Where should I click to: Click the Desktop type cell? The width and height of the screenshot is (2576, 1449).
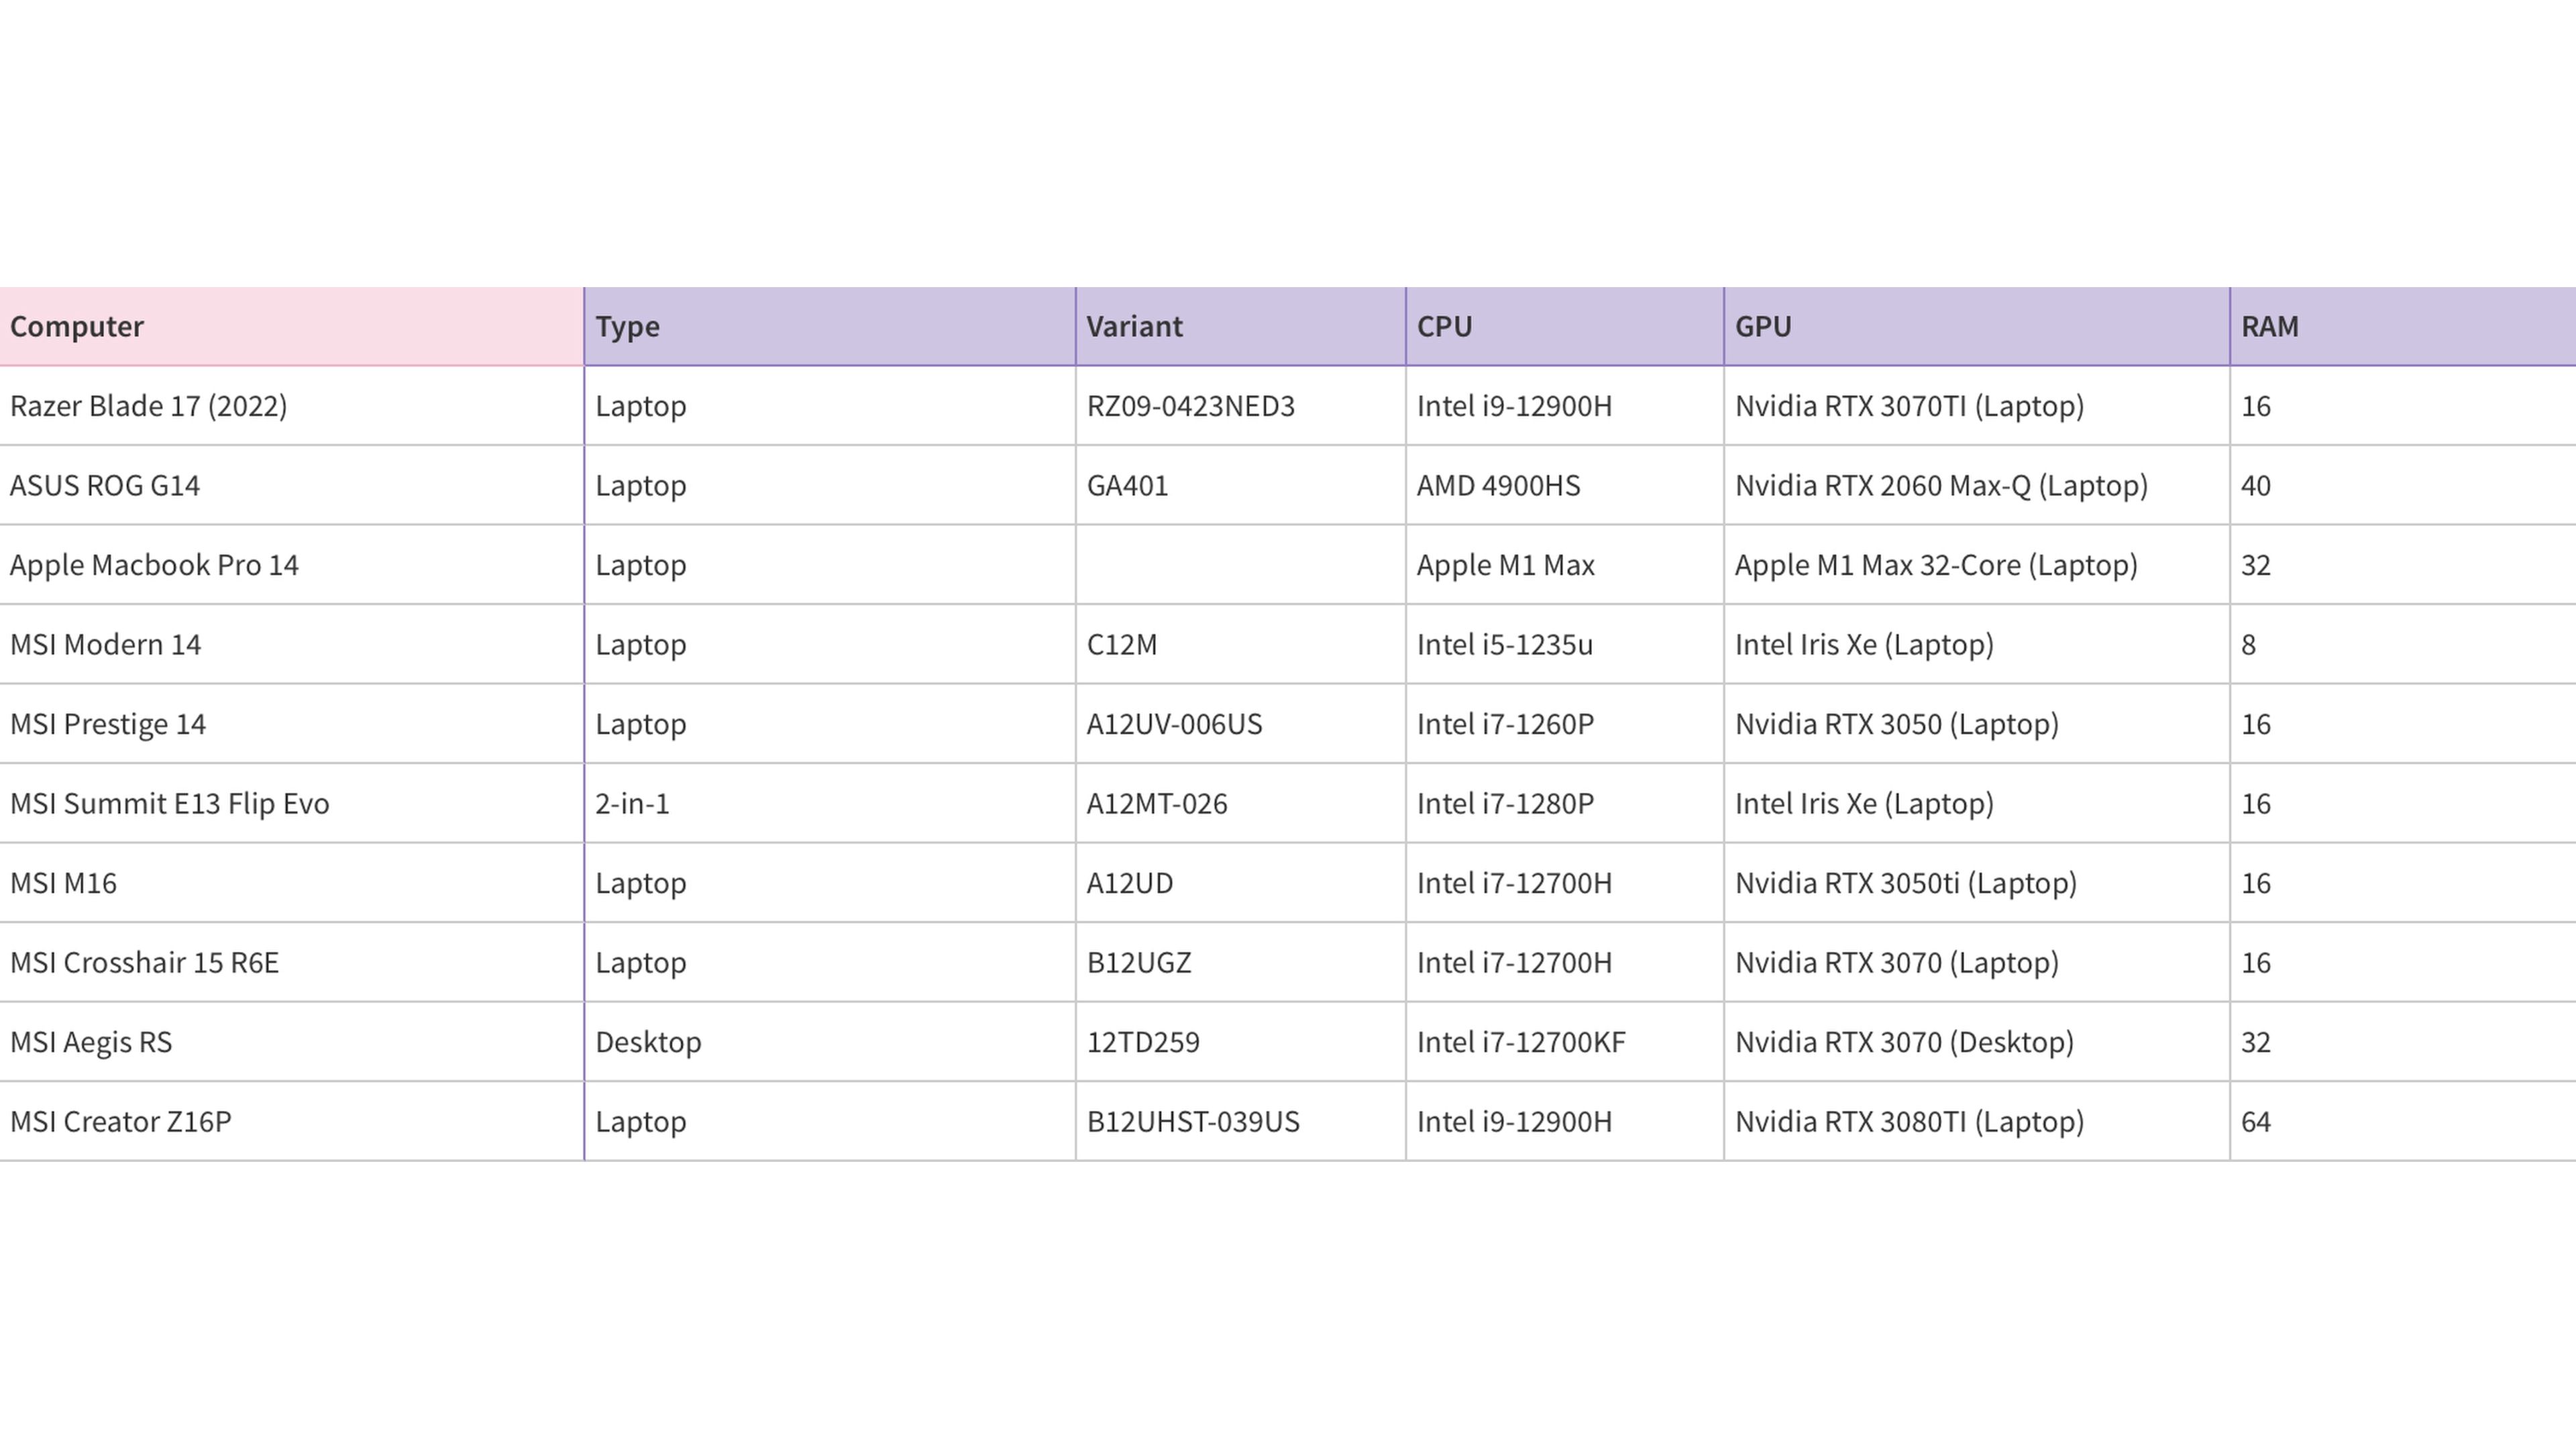click(830, 1042)
